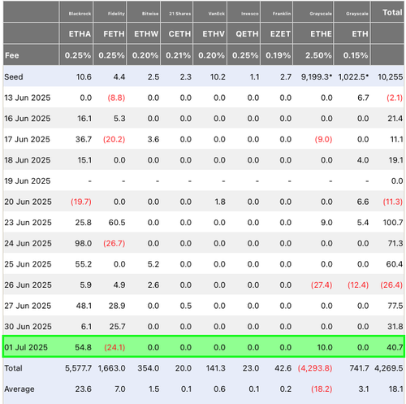Image resolution: width=406 pixels, height=404 pixels.
Task: Click the Seed row label
Action: [14, 77]
